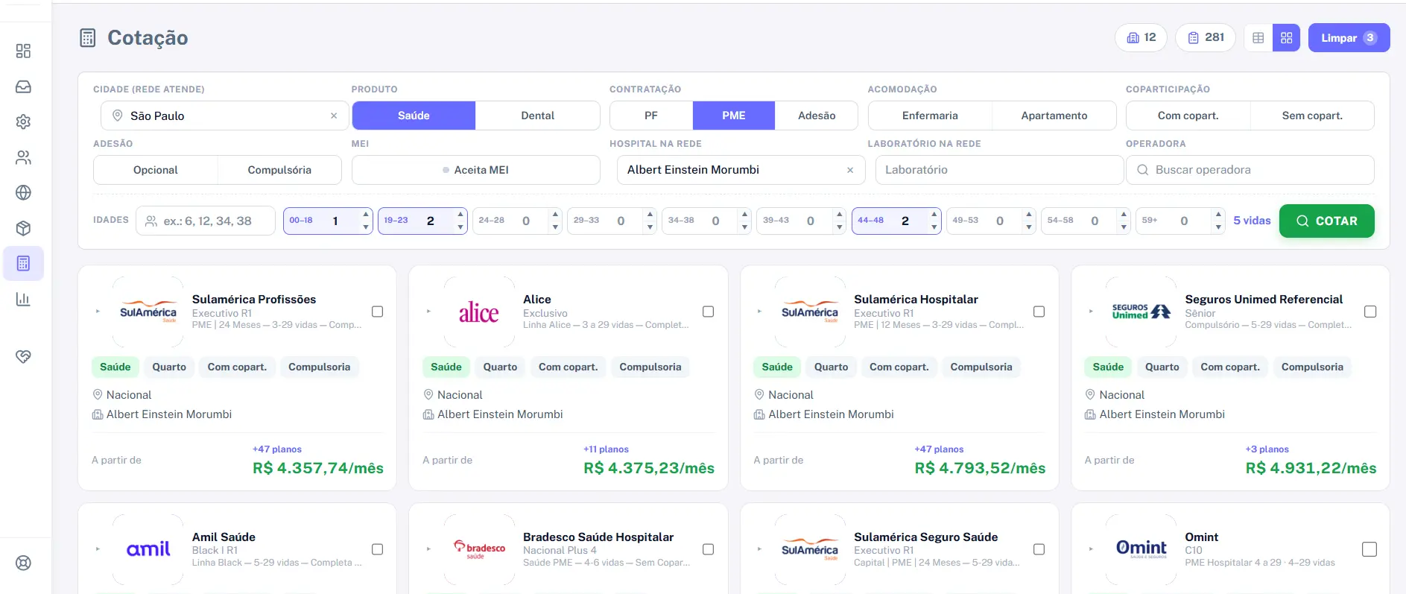Click the green COTAR button

coord(1326,221)
